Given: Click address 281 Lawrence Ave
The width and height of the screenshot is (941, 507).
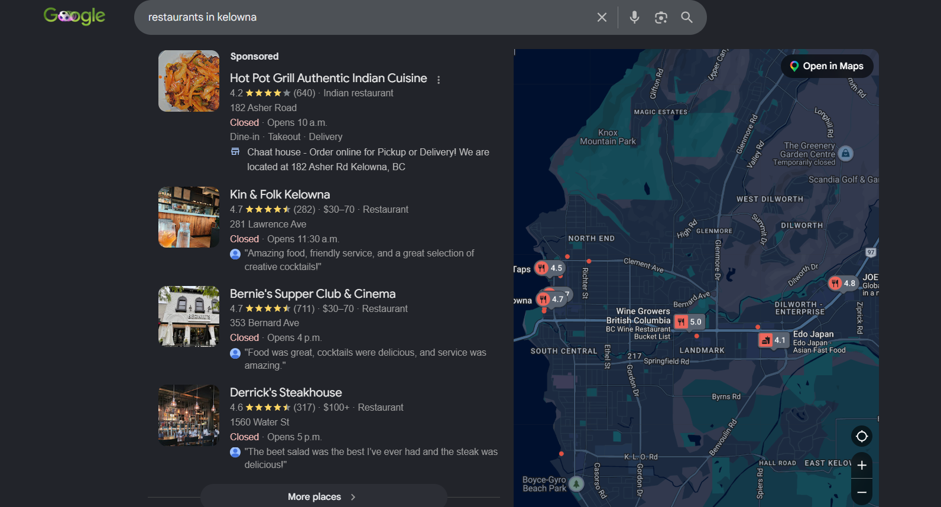Looking at the screenshot, I should (x=268, y=224).
